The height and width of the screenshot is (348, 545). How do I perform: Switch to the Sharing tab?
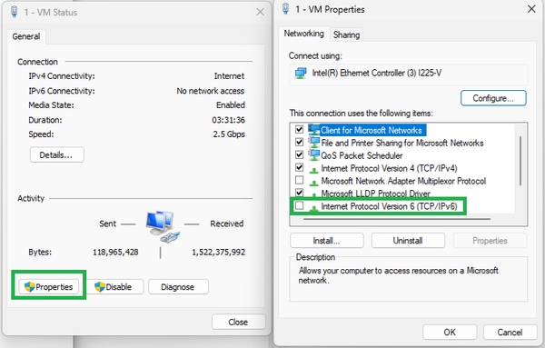346,35
